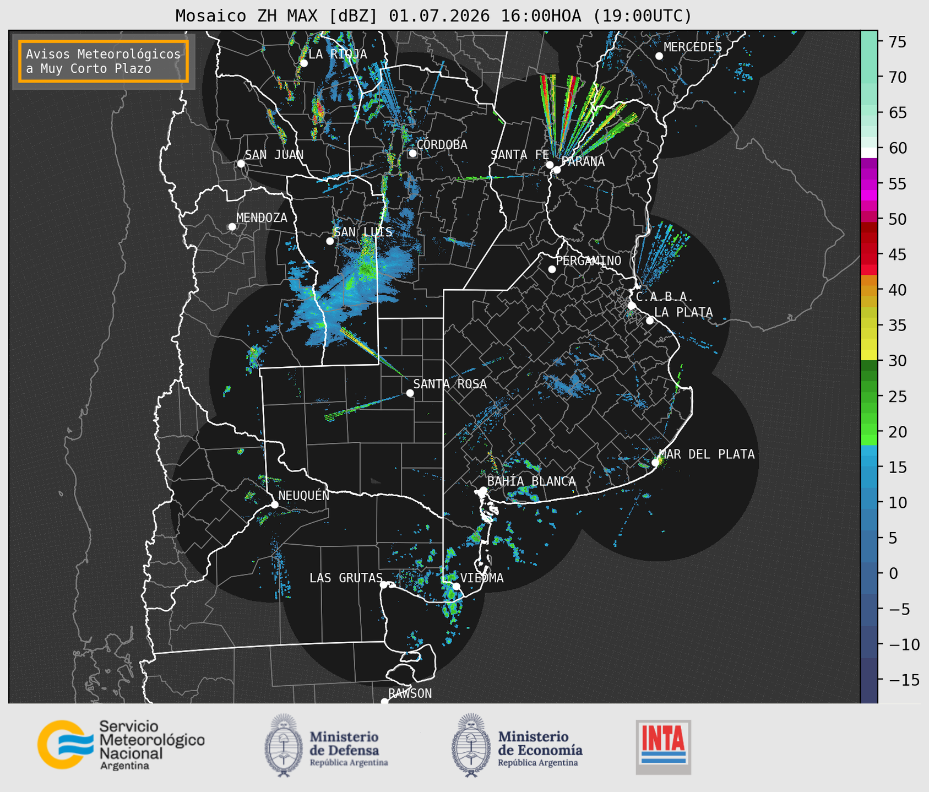Click the Mendoza city marker dot
The height and width of the screenshot is (792, 929).
pyautogui.click(x=232, y=227)
